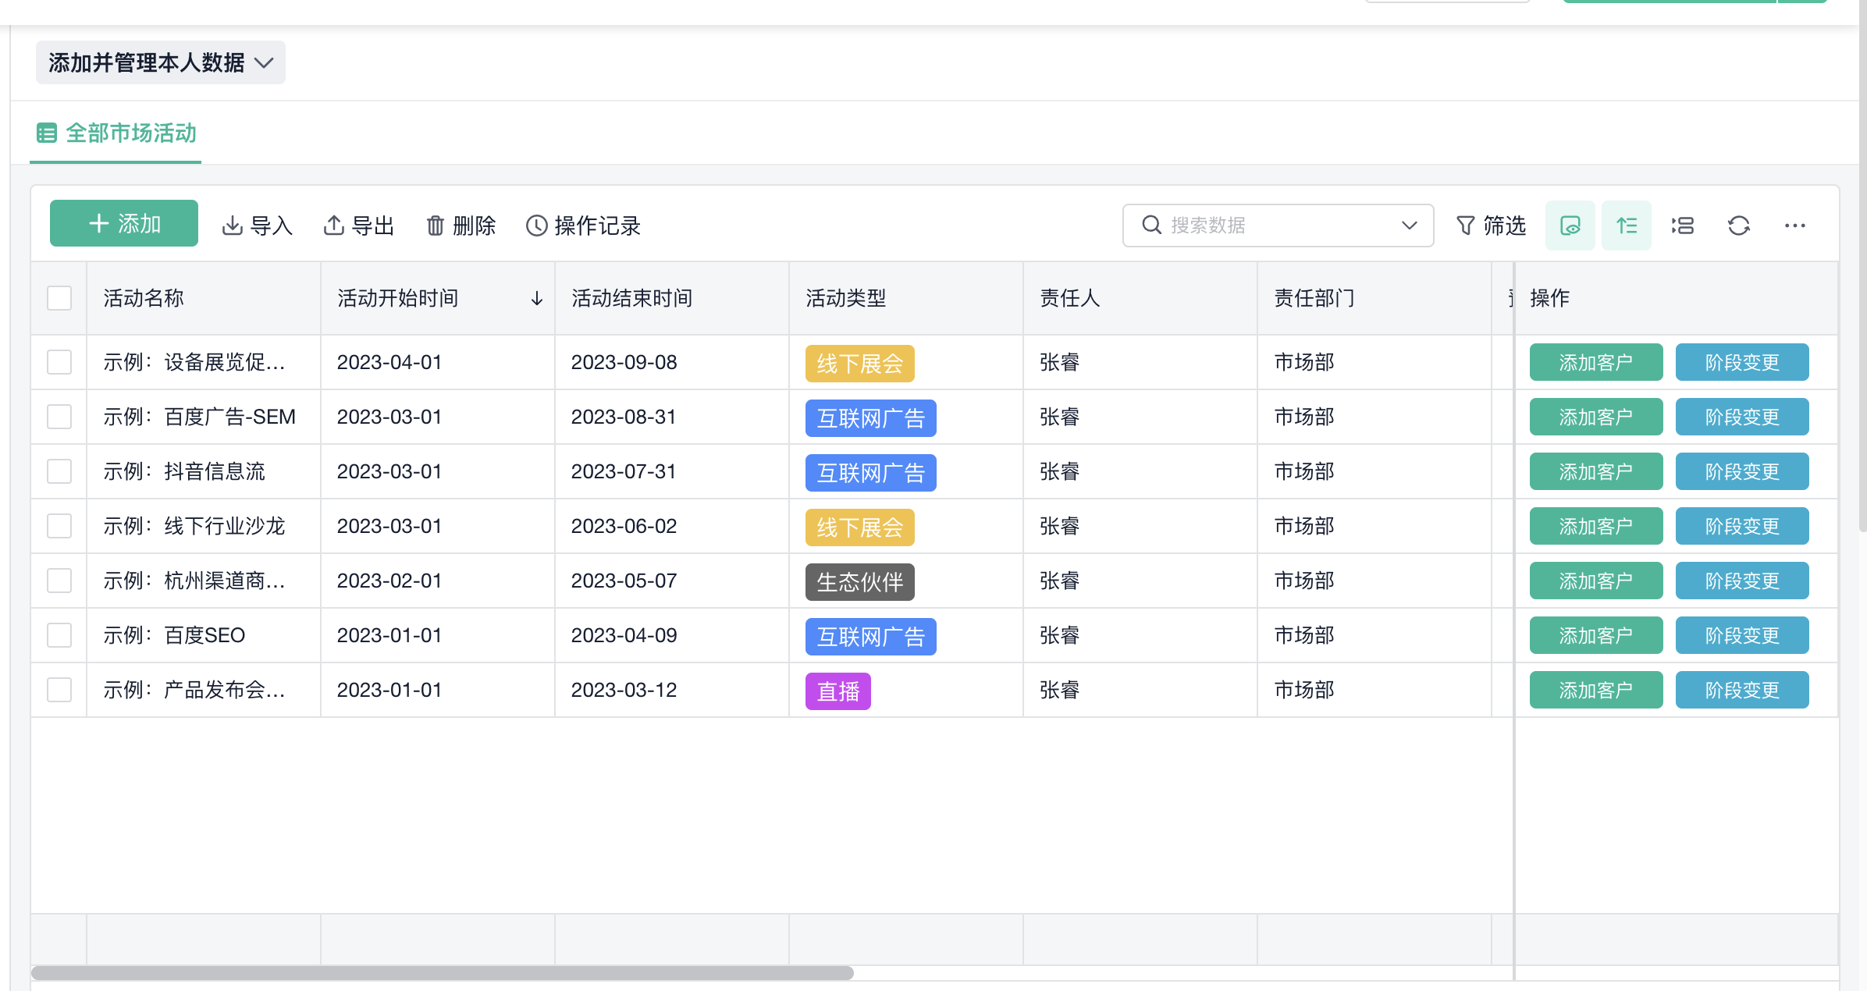Tick the checkbox for 百度SEO row
The height and width of the screenshot is (991, 1867).
coord(59,635)
